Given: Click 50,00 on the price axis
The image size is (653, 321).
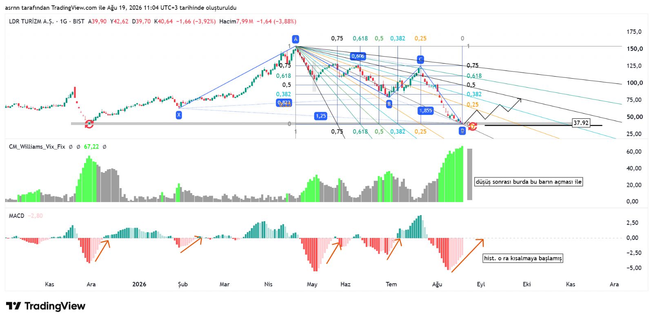Looking at the screenshot, I should 635,117.
